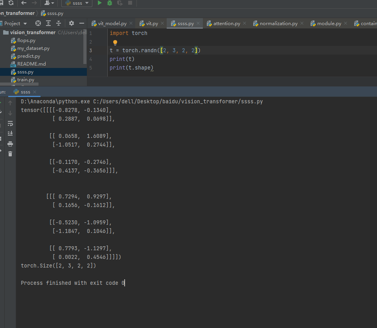
Task: Open the user account dropdown icon
Action: pyautogui.click(x=49, y=3)
